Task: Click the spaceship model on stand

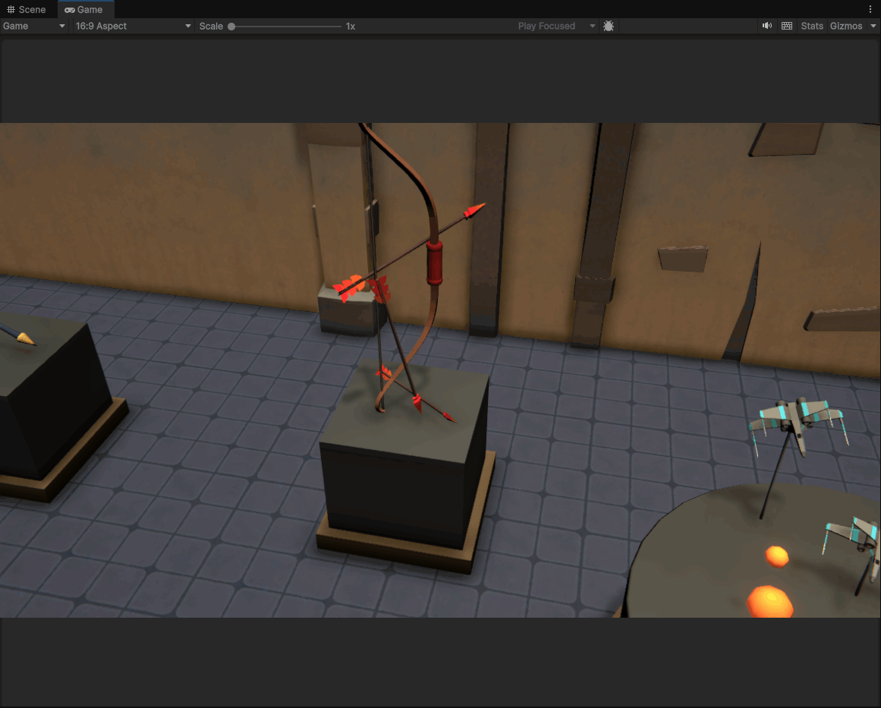Action: coord(798,423)
